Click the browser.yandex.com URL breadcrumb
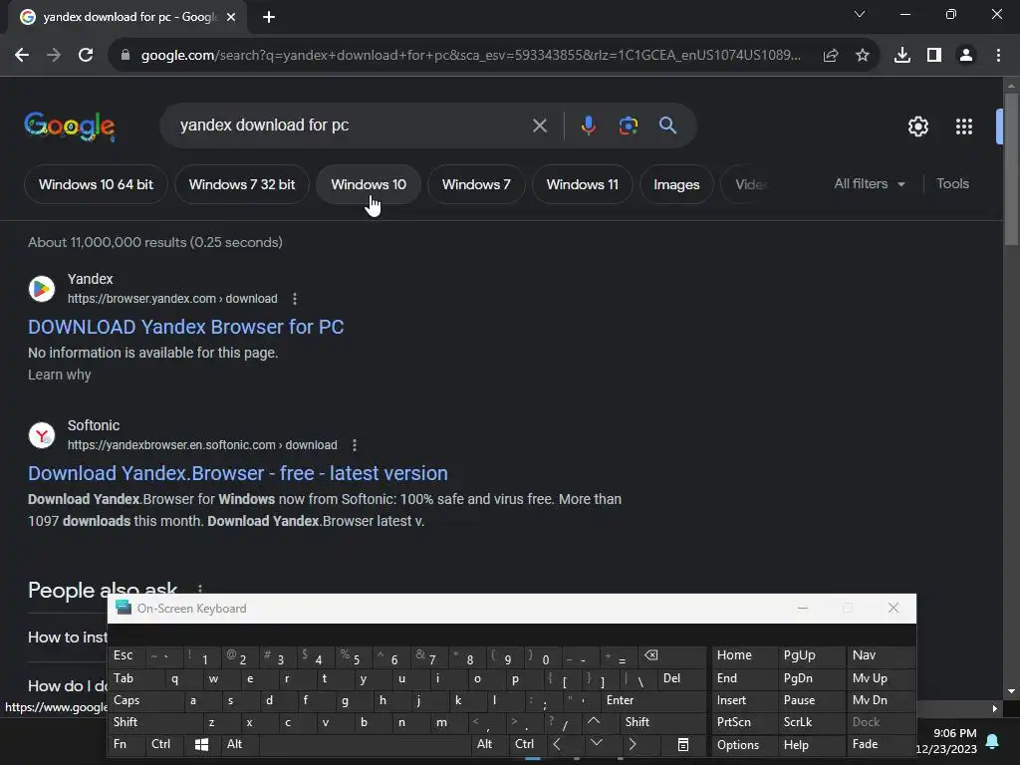Viewport: 1020px width, 765px height. 172,299
